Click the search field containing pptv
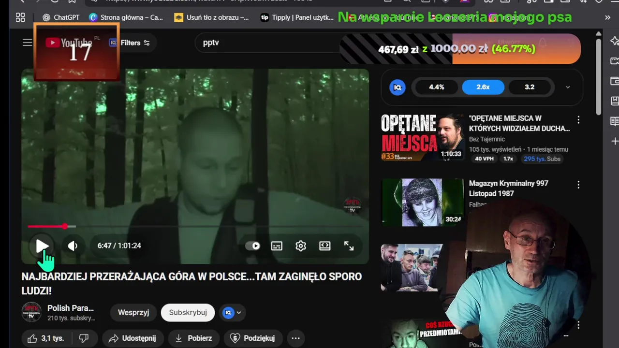Screen dimensions: 619x348 (268, 43)
